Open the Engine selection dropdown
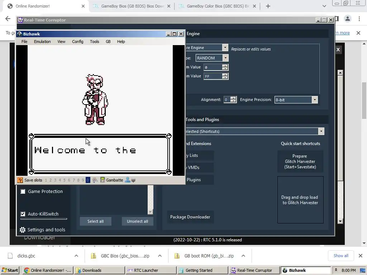The width and height of the screenshot is (367, 275). (x=225, y=48)
